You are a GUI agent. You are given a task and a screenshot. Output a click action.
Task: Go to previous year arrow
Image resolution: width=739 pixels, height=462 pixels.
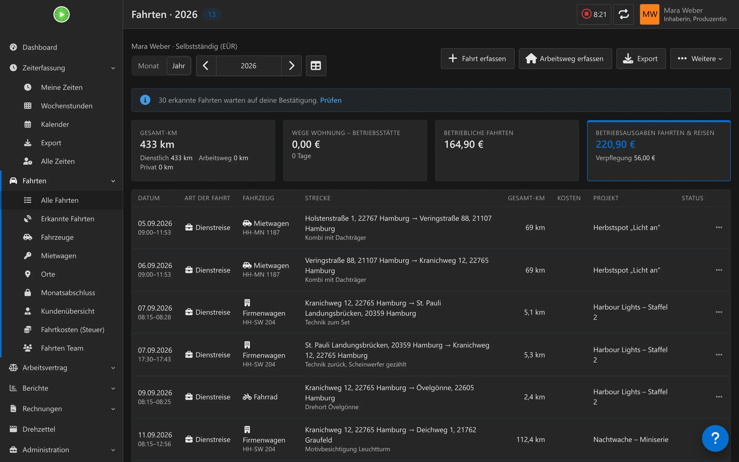tap(206, 66)
